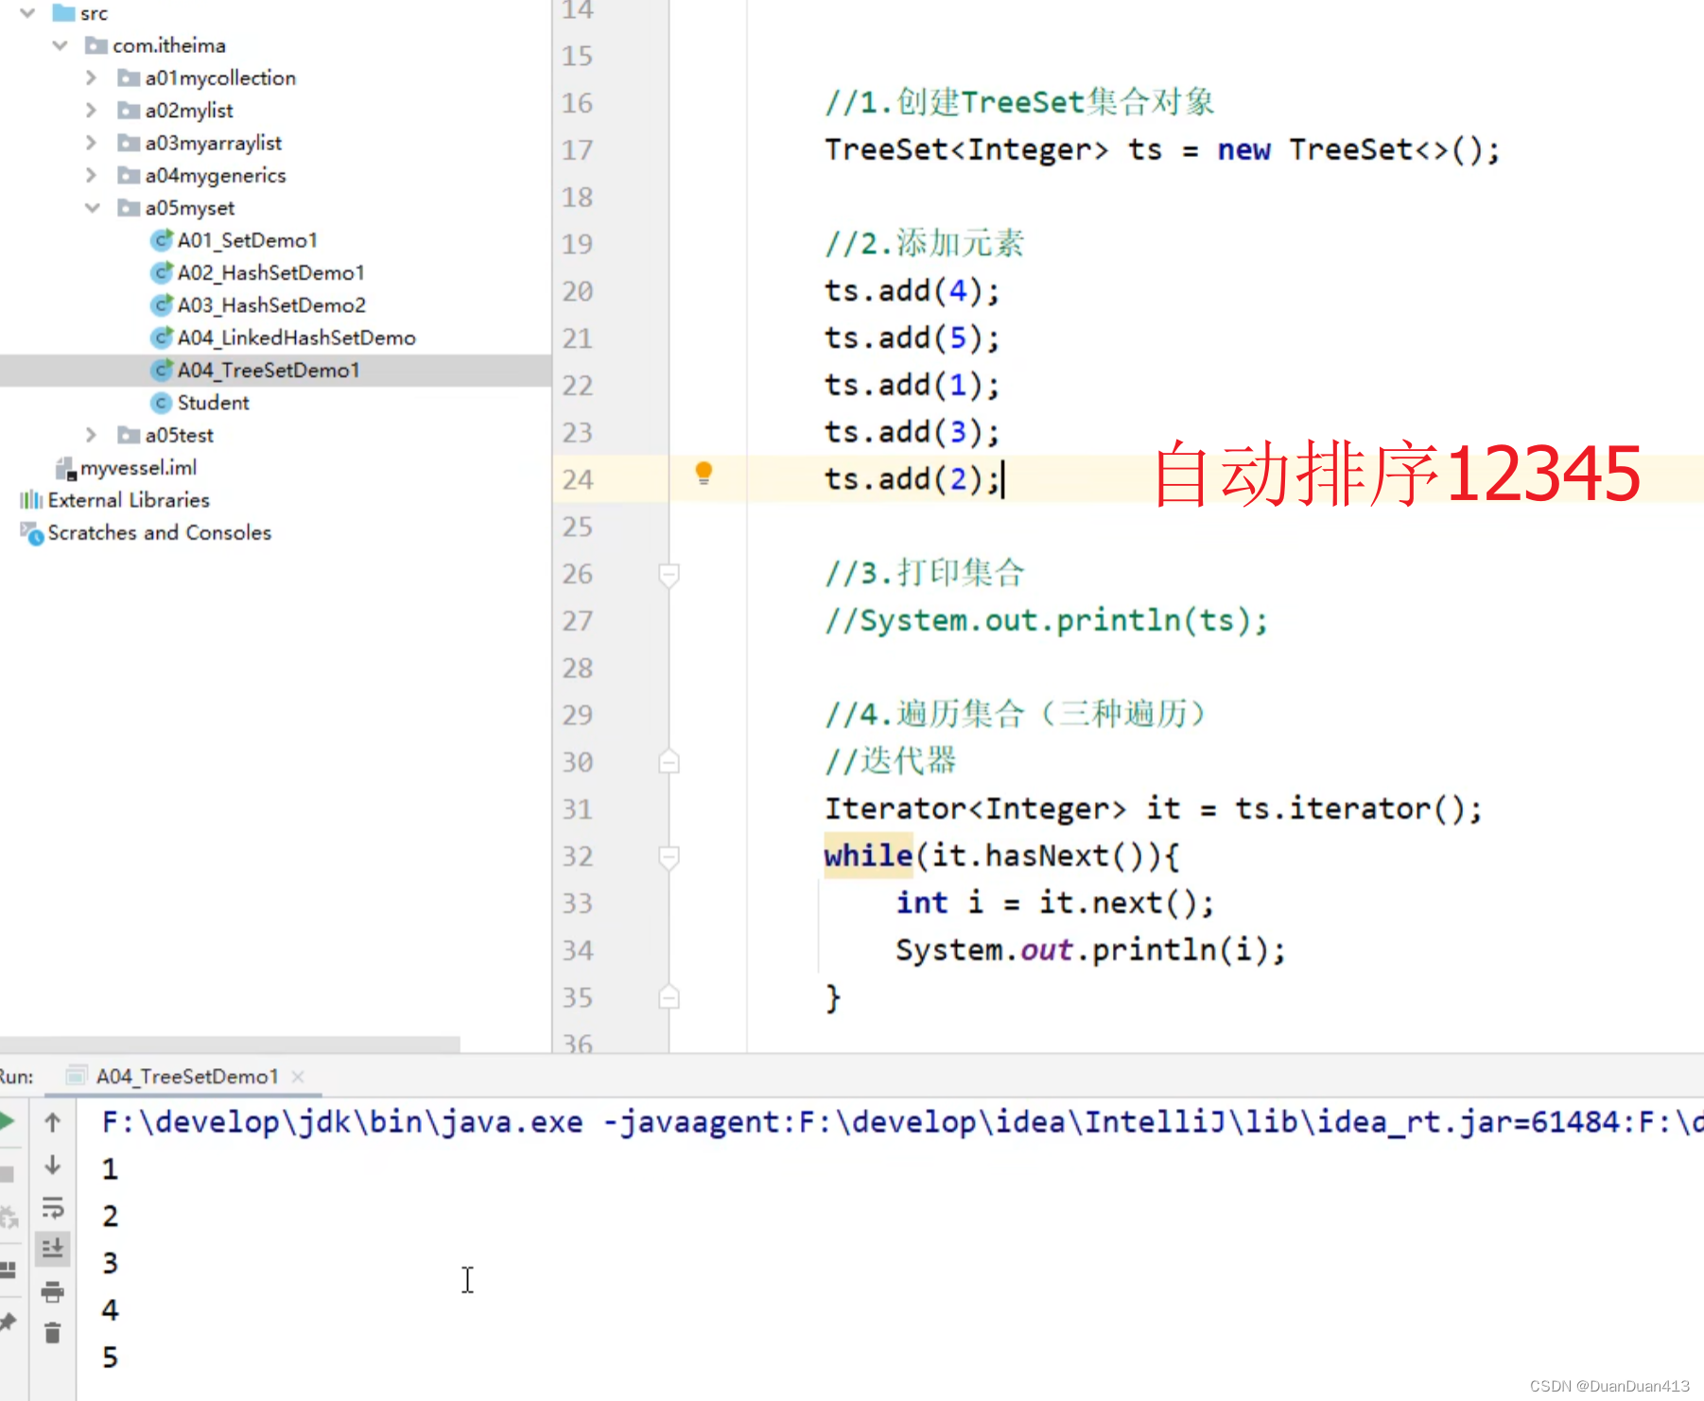The width and height of the screenshot is (1704, 1401).
Task: Click line number 24 in gutter
Action: tap(578, 479)
